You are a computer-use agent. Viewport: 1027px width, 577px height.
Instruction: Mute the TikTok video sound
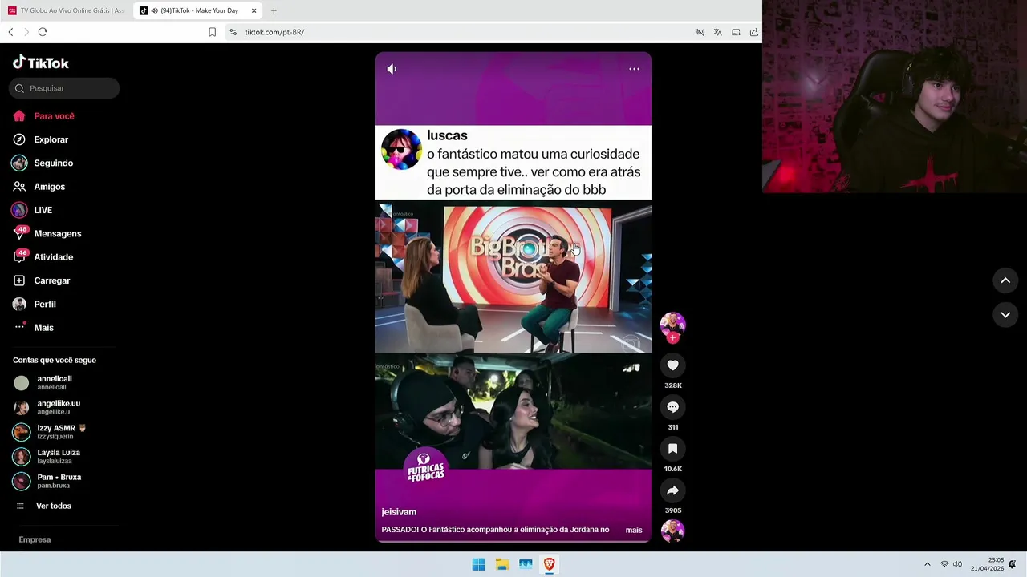pyautogui.click(x=392, y=69)
